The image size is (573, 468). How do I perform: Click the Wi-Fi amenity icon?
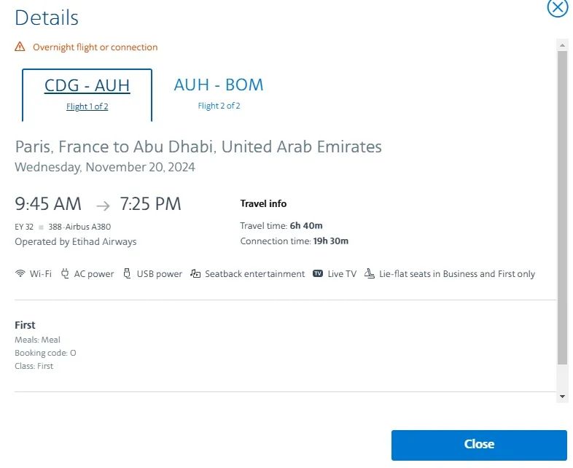point(20,274)
